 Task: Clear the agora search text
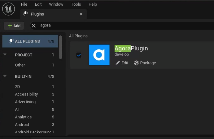(x=34, y=25)
